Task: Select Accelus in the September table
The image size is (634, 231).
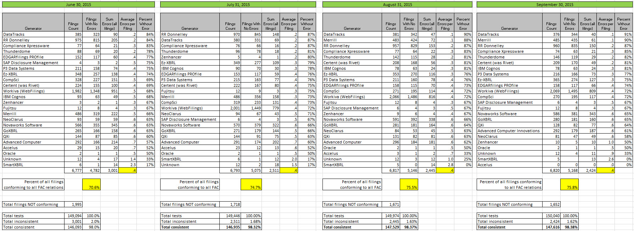Action: click(510, 165)
